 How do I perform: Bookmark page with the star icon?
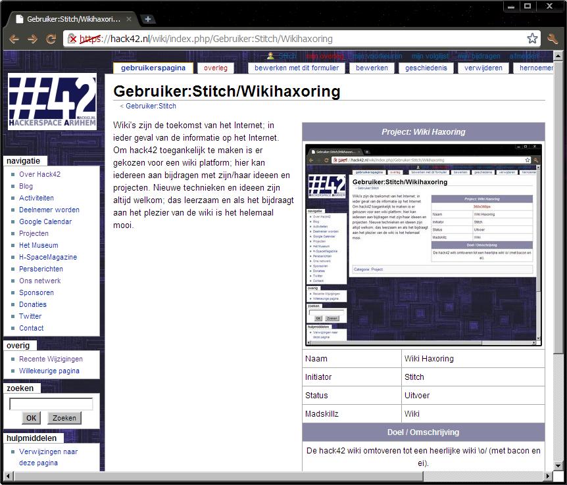(x=531, y=39)
